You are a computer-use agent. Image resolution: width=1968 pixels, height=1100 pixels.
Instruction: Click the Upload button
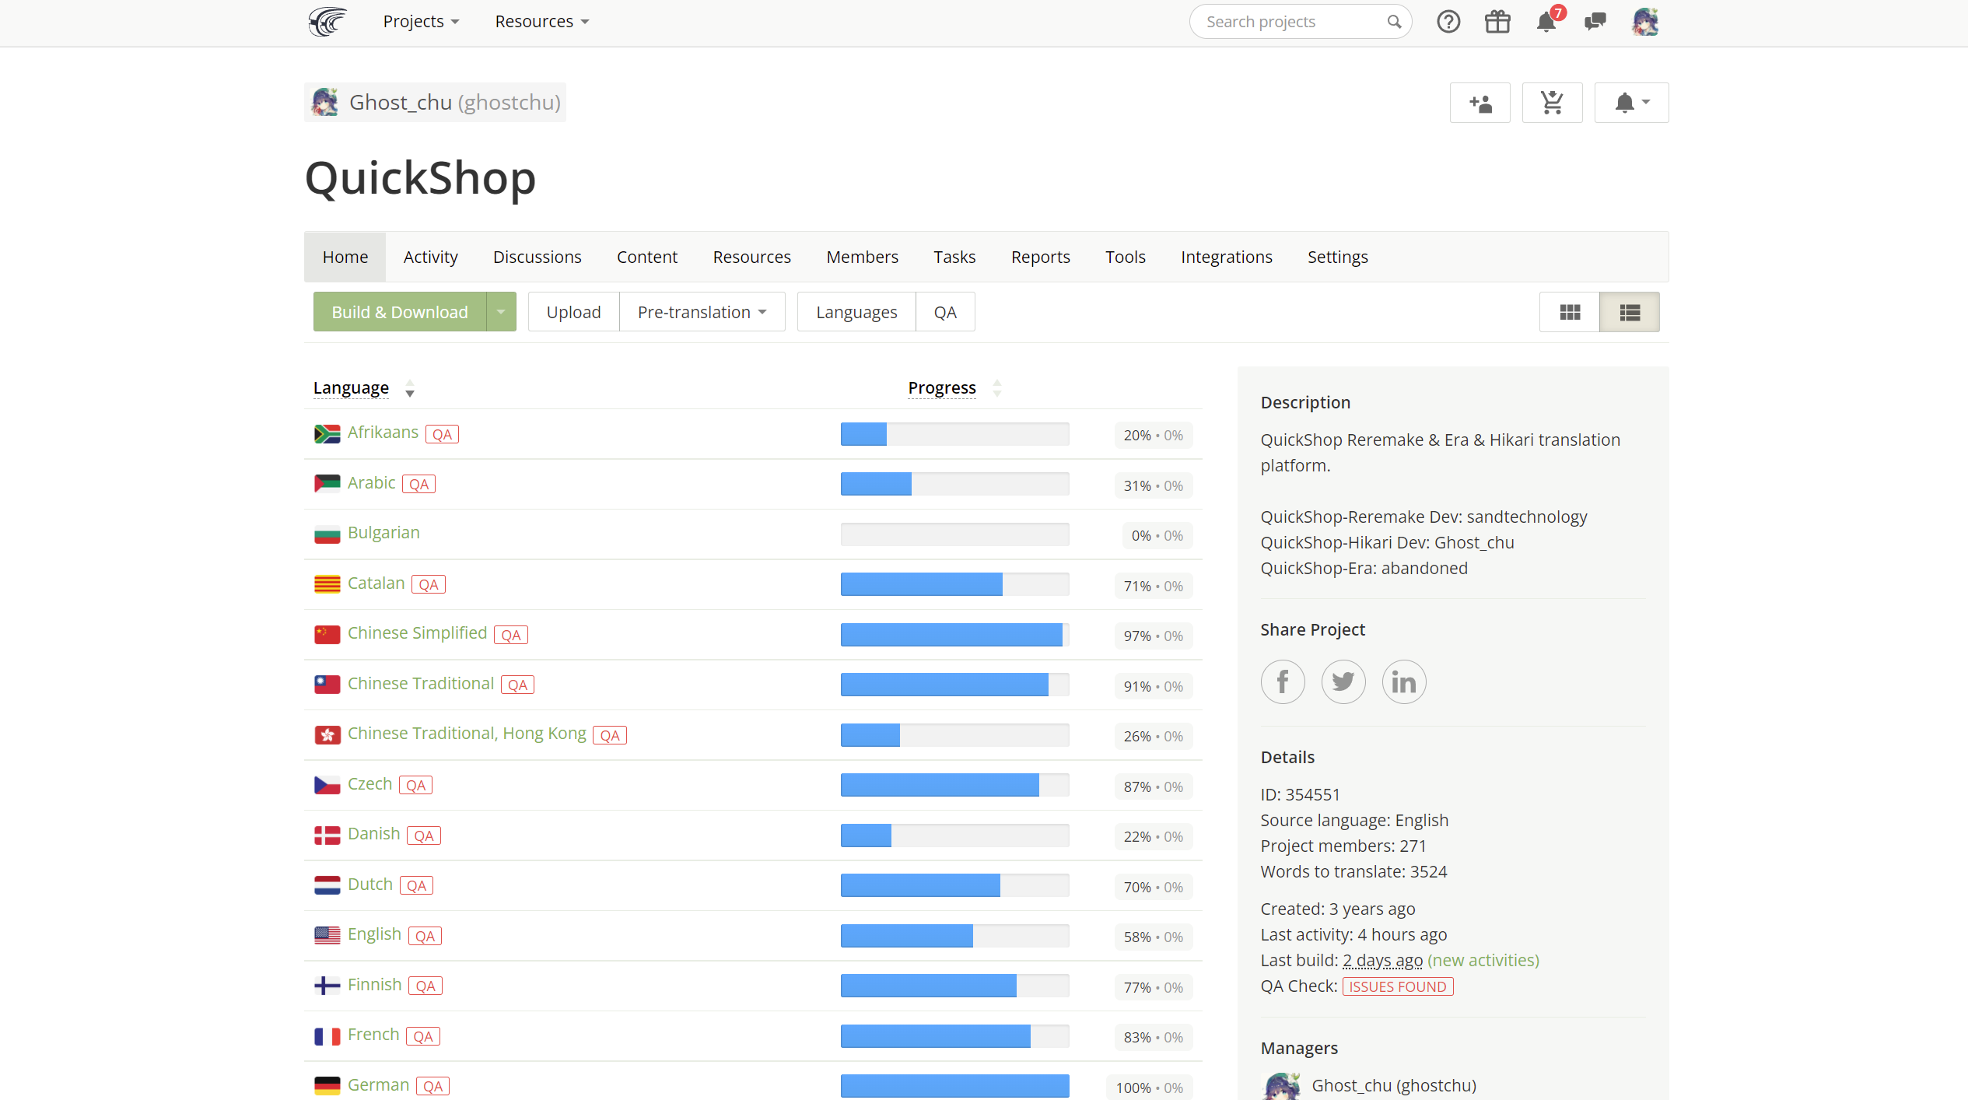pyautogui.click(x=573, y=312)
